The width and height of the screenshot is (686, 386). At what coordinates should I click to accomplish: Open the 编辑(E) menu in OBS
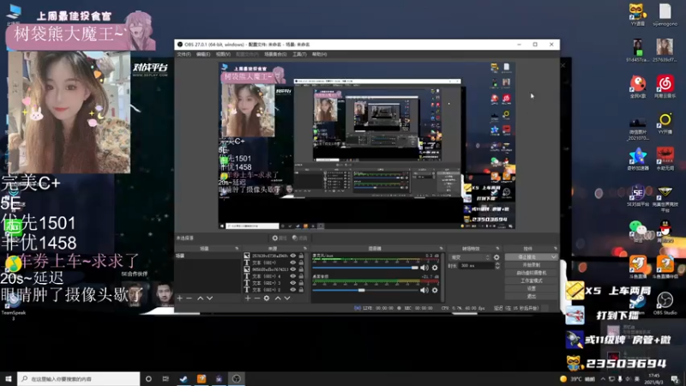(203, 54)
